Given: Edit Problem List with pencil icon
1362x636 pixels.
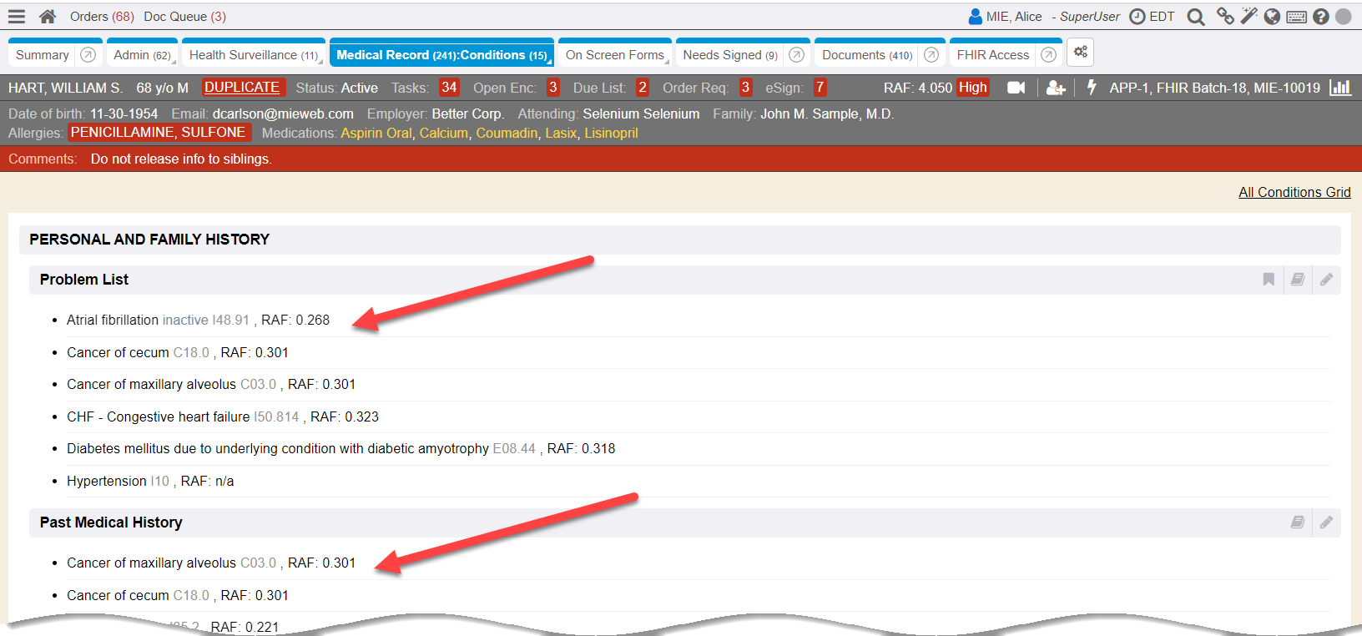Looking at the screenshot, I should [1326, 280].
